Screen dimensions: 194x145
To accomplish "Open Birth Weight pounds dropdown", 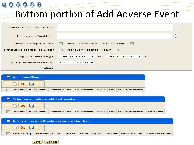I will 76,56.
